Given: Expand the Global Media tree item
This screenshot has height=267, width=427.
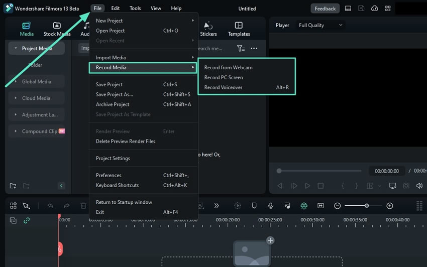Looking at the screenshot, I should pyautogui.click(x=36, y=82).
